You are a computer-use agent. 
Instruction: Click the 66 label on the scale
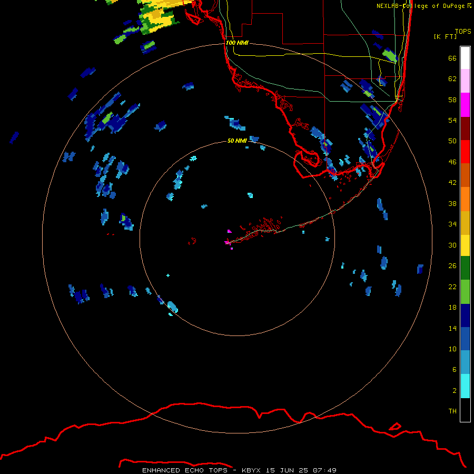tap(452, 58)
